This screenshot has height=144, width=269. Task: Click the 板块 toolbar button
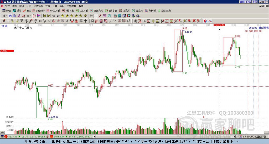point(17,11)
